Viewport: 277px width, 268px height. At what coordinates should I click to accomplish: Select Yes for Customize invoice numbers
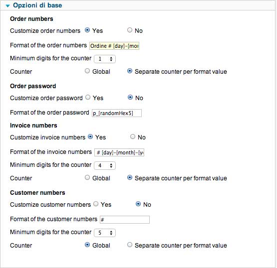(x=90, y=136)
